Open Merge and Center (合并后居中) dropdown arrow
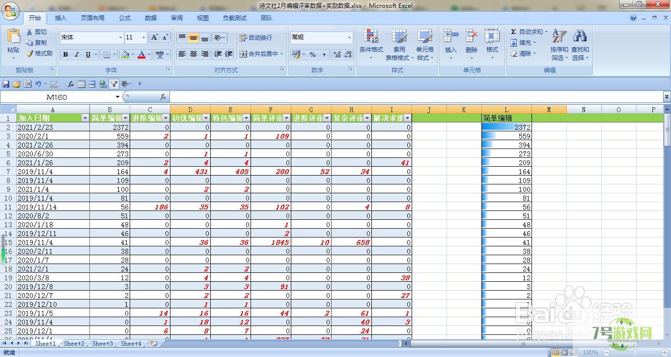Image resolution: width=671 pixels, height=357 pixels. click(282, 54)
